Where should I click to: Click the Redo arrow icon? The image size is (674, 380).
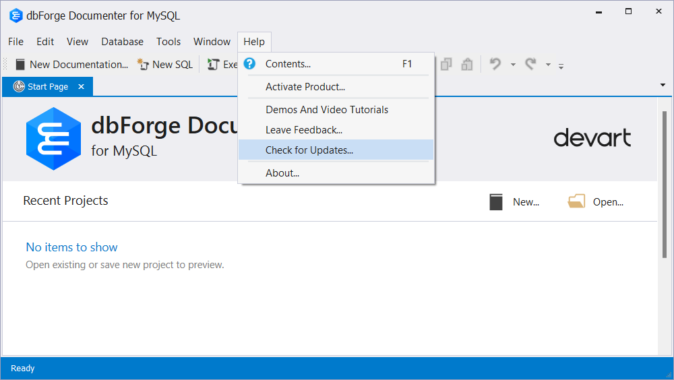point(530,65)
